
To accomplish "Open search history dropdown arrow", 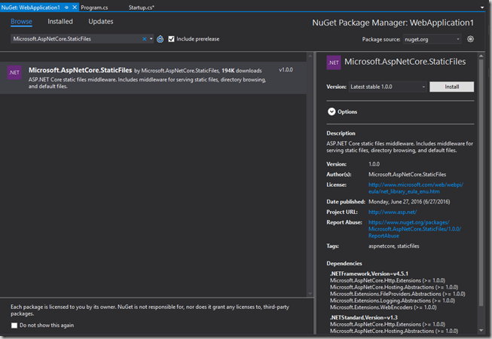I will [x=151, y=39].
